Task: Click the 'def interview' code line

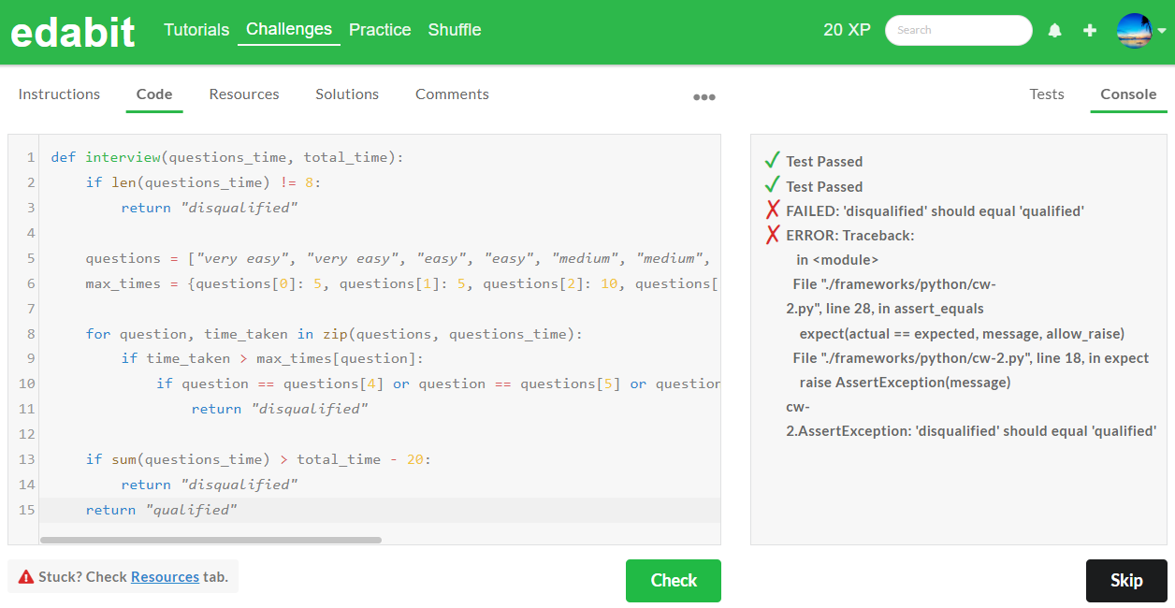Action: 227,157
